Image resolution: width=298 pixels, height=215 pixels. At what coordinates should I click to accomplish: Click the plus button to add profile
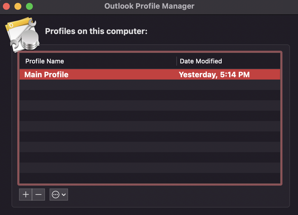[26, 195]
